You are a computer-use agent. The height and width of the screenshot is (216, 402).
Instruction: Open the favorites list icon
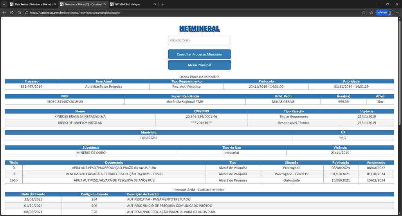click(371, 12)
